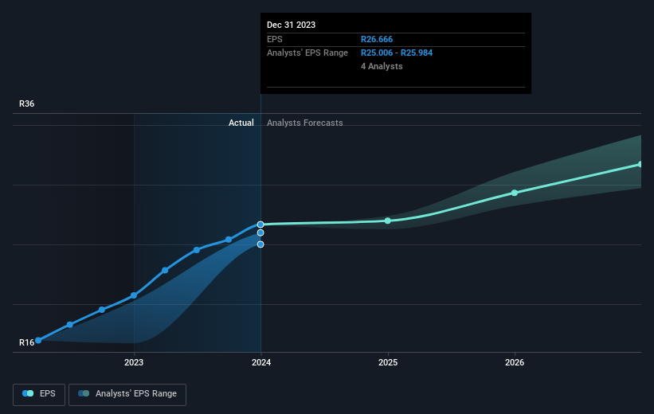Click the "Analysts' EPS Range" tooltip label
This screenshot has width=654, height=414.
[307, 53]
